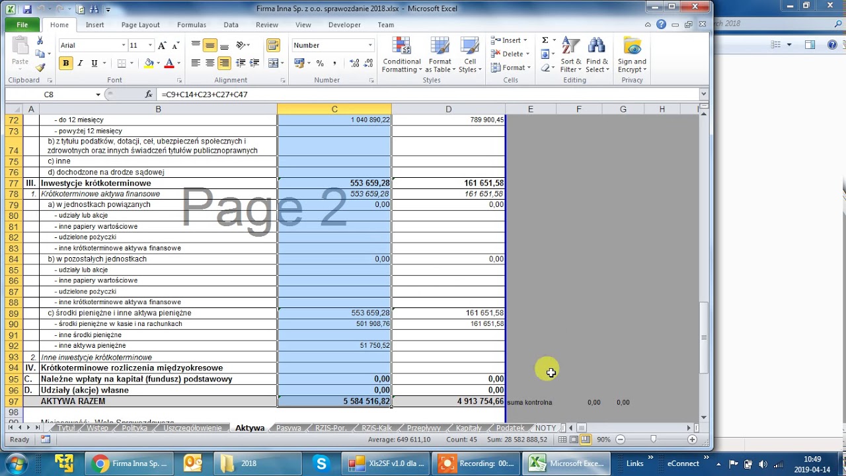846x476 pixels.
Task: Click the Center alignment icon
Action: [210, 63]
